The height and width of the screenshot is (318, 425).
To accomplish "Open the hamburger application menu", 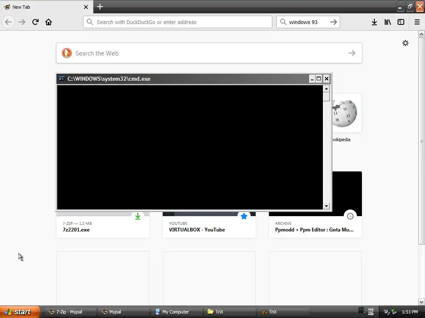I will 417,22.
